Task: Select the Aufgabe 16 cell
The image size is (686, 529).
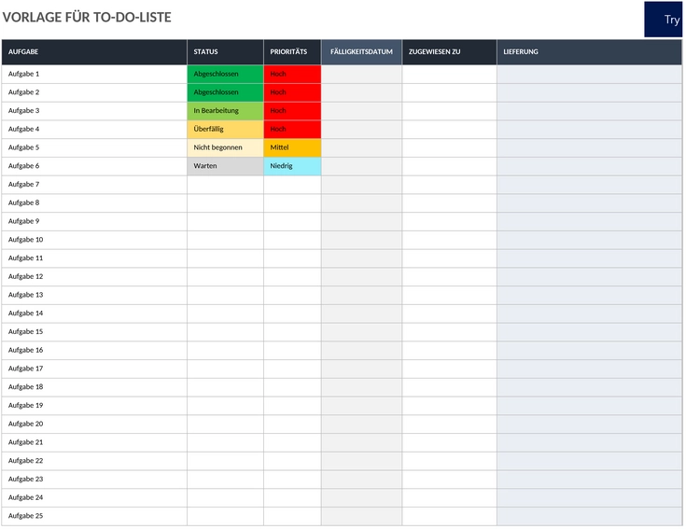Action: point(94,350)
